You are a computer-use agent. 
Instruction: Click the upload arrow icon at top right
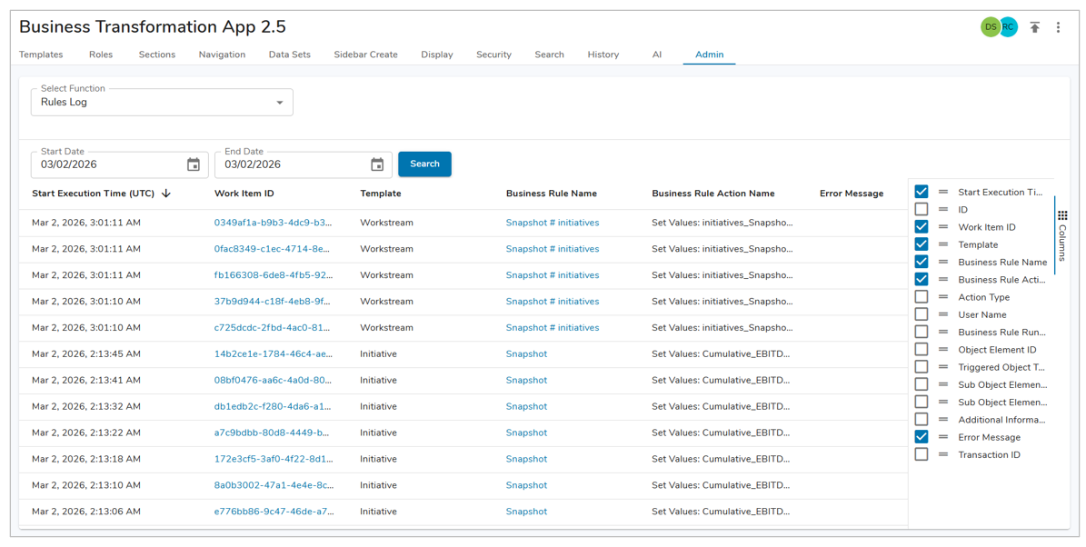[1034, 27]
